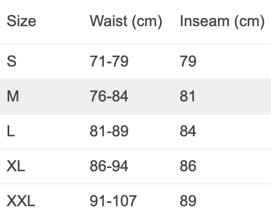The height and width of the screenshot is (216, 271).
Task: Click waist value 81-89
Action: click(109, 131)
